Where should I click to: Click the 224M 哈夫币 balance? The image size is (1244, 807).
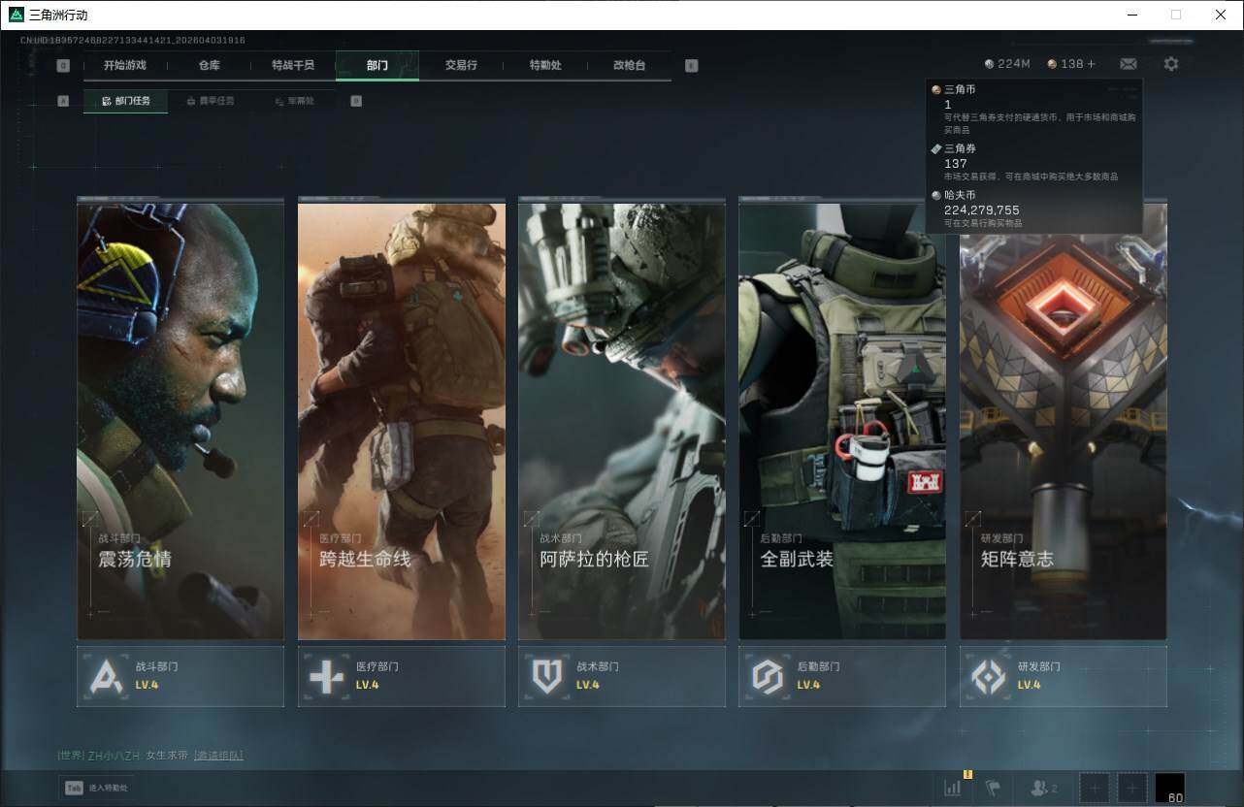click(1007, 64)
